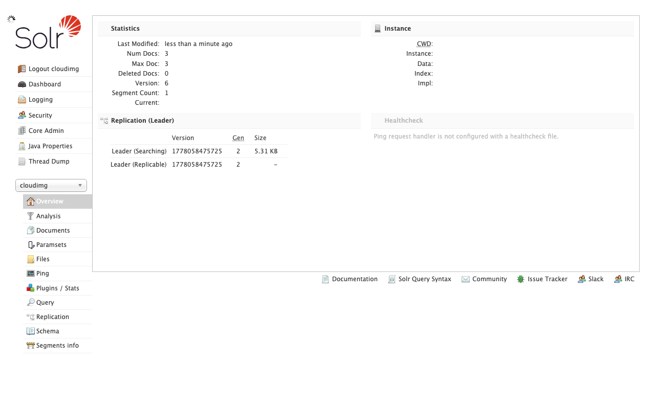
Task: Follow the Documentation link
Action: pyautogui.click(x=350, y=279)
